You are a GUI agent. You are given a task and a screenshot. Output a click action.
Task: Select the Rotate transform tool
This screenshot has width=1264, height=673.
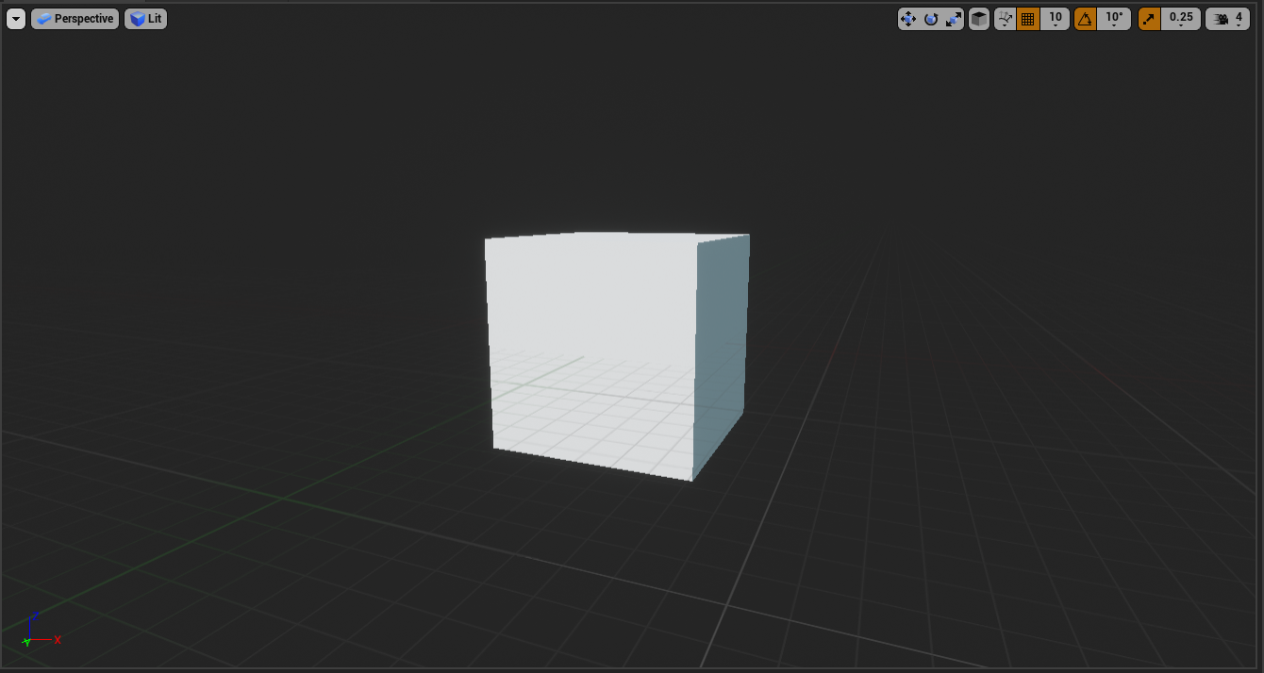931,19
